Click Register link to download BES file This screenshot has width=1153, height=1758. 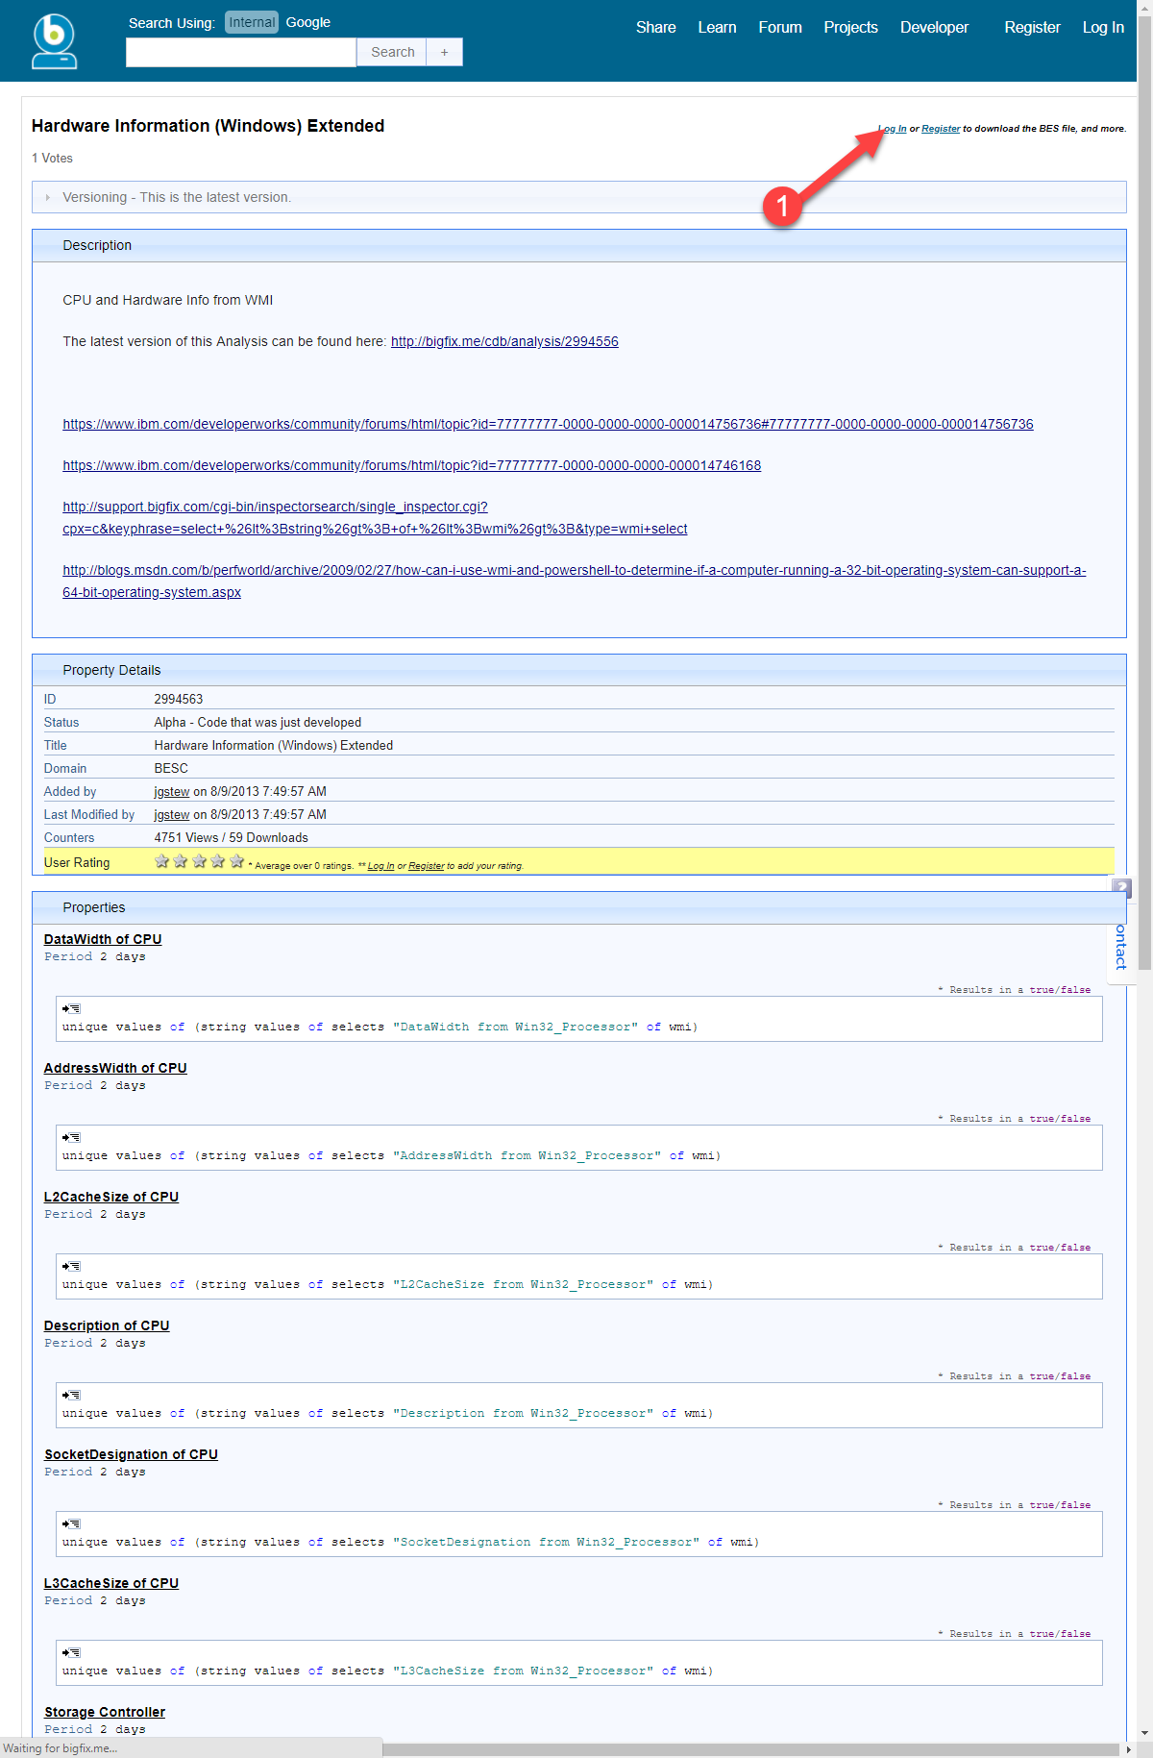pyautogui.click(x=941, y=129)
